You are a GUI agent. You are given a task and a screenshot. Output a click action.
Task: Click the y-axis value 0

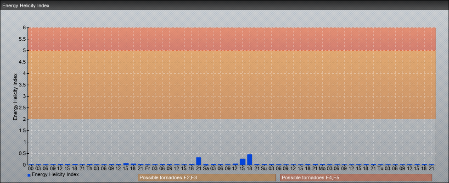coord(25,165)
